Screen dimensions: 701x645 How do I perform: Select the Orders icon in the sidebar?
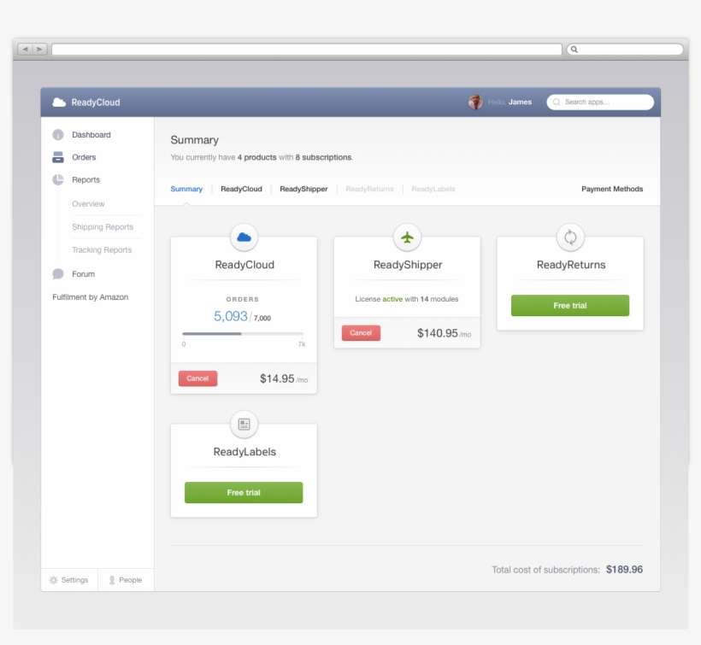pyautogui.click(x=57, y=157)
